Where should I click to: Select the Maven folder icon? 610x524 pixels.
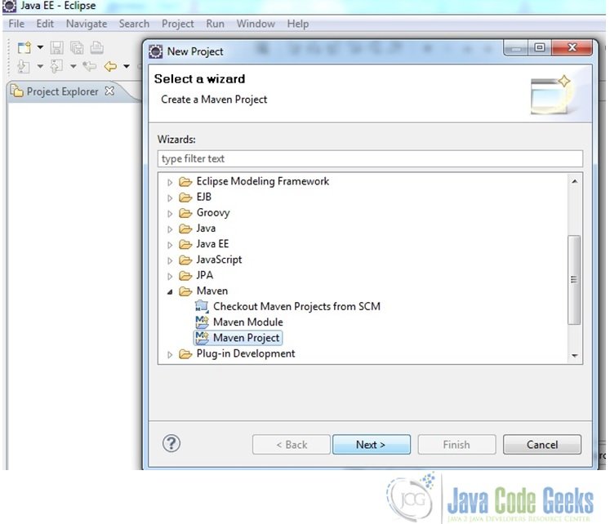coord(185,291)
